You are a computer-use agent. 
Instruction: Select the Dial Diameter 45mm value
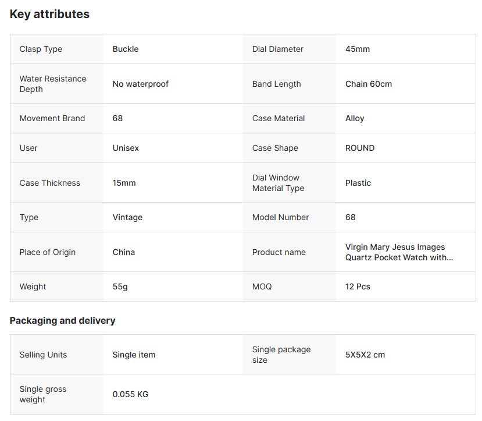click(x=358, y=49)
